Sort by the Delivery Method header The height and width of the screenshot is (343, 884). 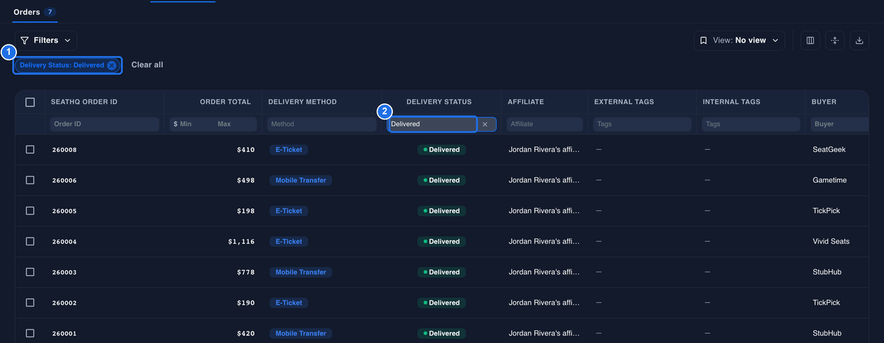coord(302,102)
